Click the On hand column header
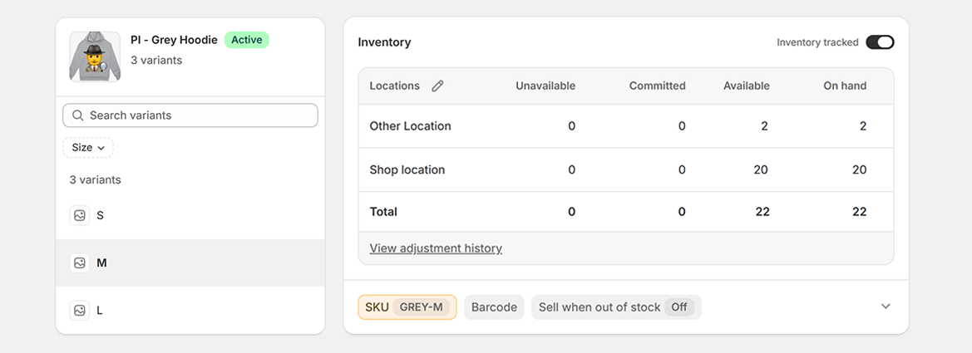Viewport: 972px width, 353px height. tap(845, 86)
